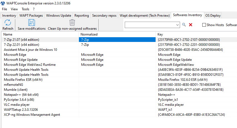Open the Wapt development (Tech Preview) tab
The width and height of the screenshot is (237, 128).
pos(145,16)
